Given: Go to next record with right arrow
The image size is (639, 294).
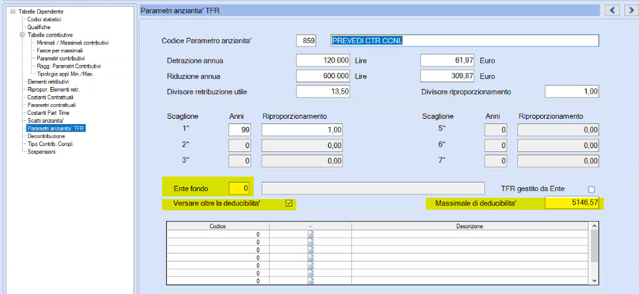Looking at the screenshot, I should click(631, 10).
